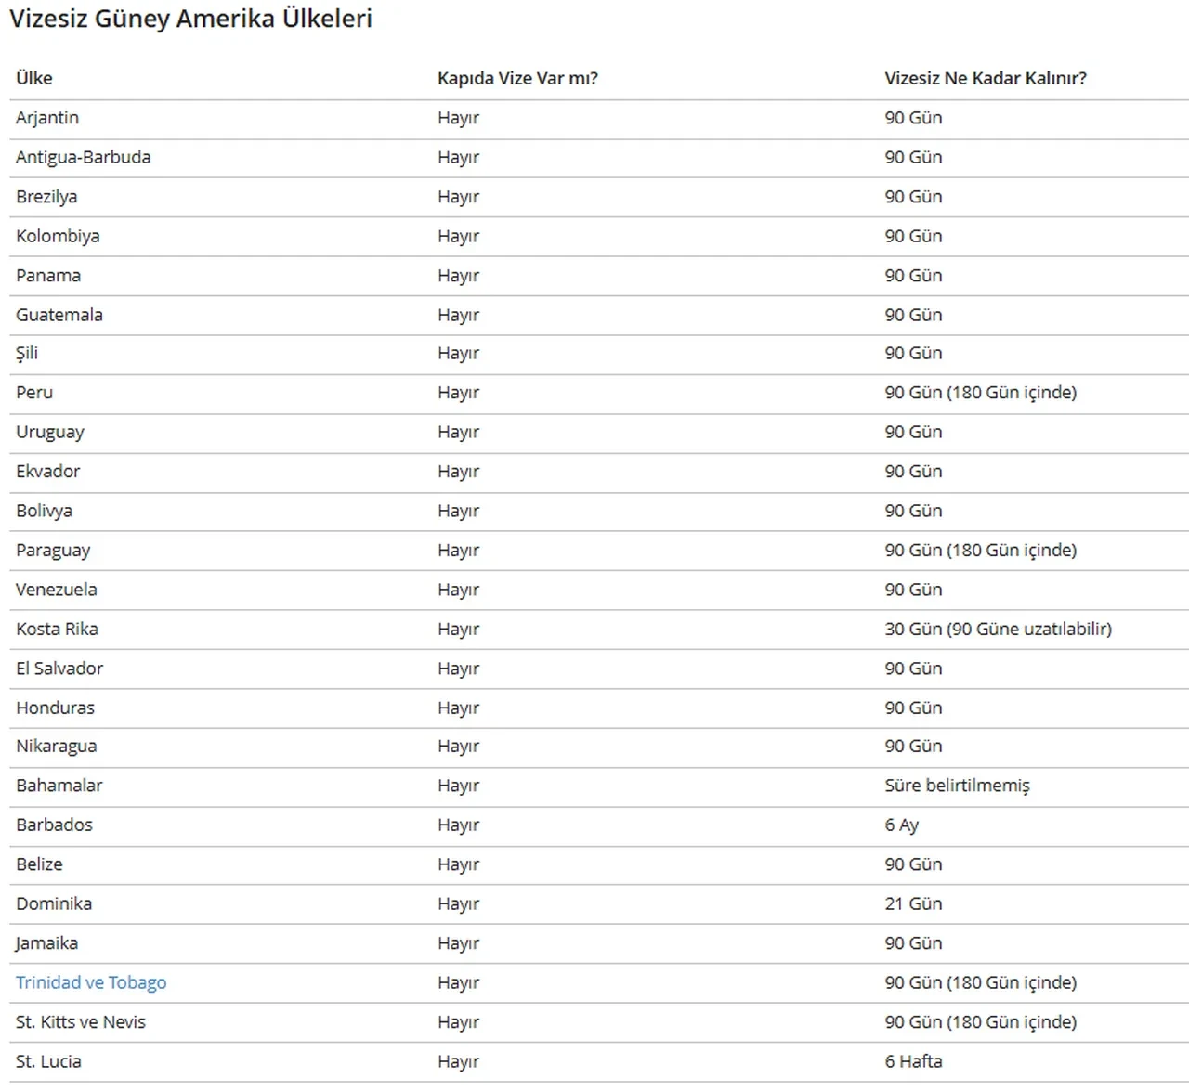Click on Jamaika in the country column
Screen dimensions: 1189x1092
tap(46, 943)
